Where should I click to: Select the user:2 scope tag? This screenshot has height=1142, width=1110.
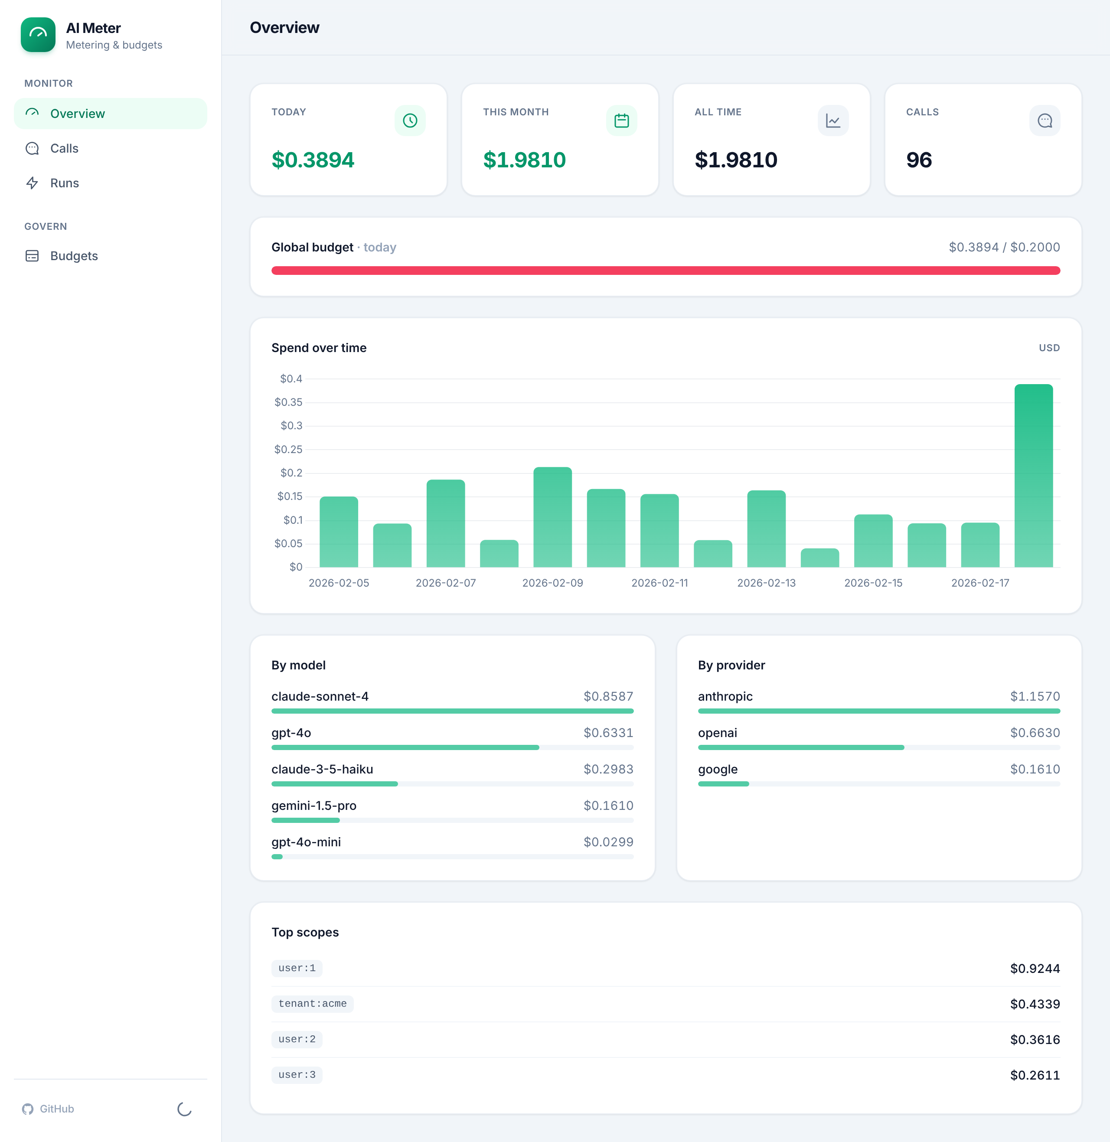[297, 1039]
